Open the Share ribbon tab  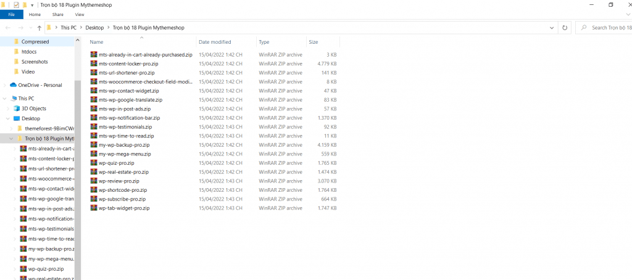coord(57,14)
